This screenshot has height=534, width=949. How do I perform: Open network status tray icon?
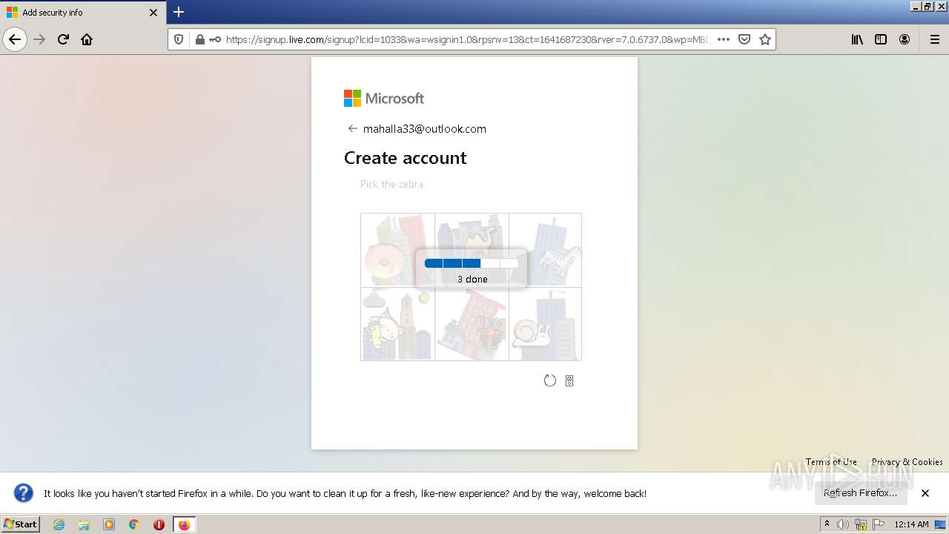(861, 524)
